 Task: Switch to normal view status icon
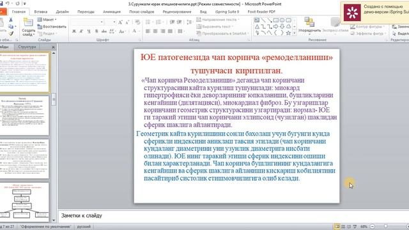337,227
